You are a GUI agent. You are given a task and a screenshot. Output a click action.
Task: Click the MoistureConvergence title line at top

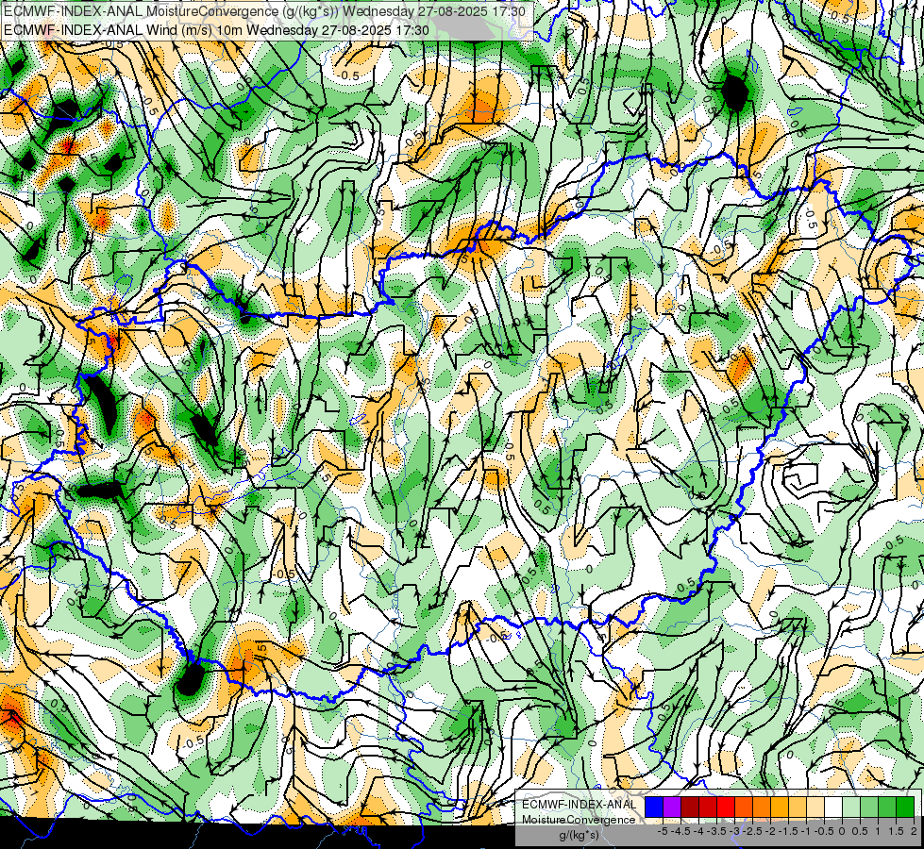pyautogui.click(x=264, y=11)
